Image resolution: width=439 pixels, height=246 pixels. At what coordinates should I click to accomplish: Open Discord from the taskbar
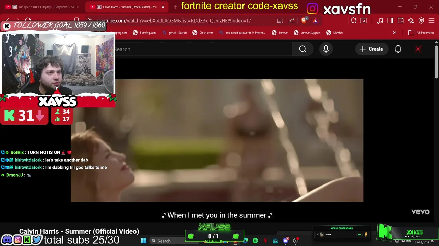pos(285,241)
